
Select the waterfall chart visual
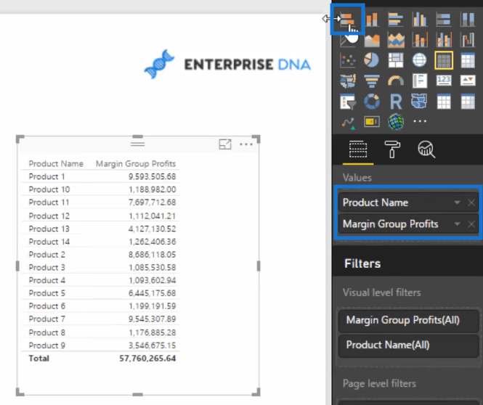pos(468,40)
